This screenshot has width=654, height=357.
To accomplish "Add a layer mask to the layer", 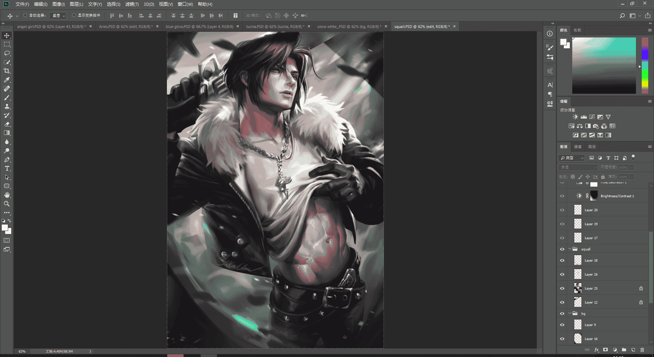I will point(605,350).
